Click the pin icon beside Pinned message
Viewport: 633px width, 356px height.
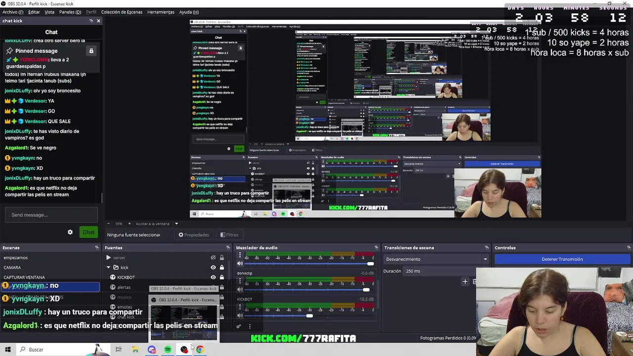(9, 51)
